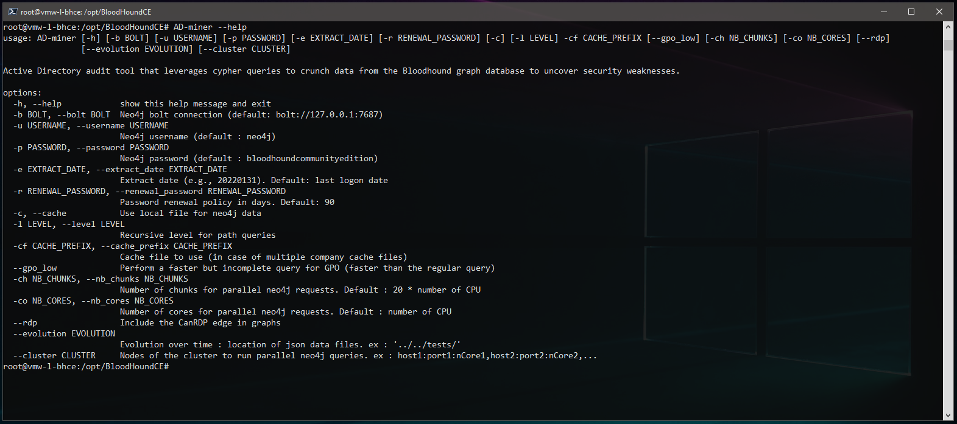Click 'Password renewal policy in days. Default: 90'
Viewport: 957px width, 424px height.
point(227,202)
